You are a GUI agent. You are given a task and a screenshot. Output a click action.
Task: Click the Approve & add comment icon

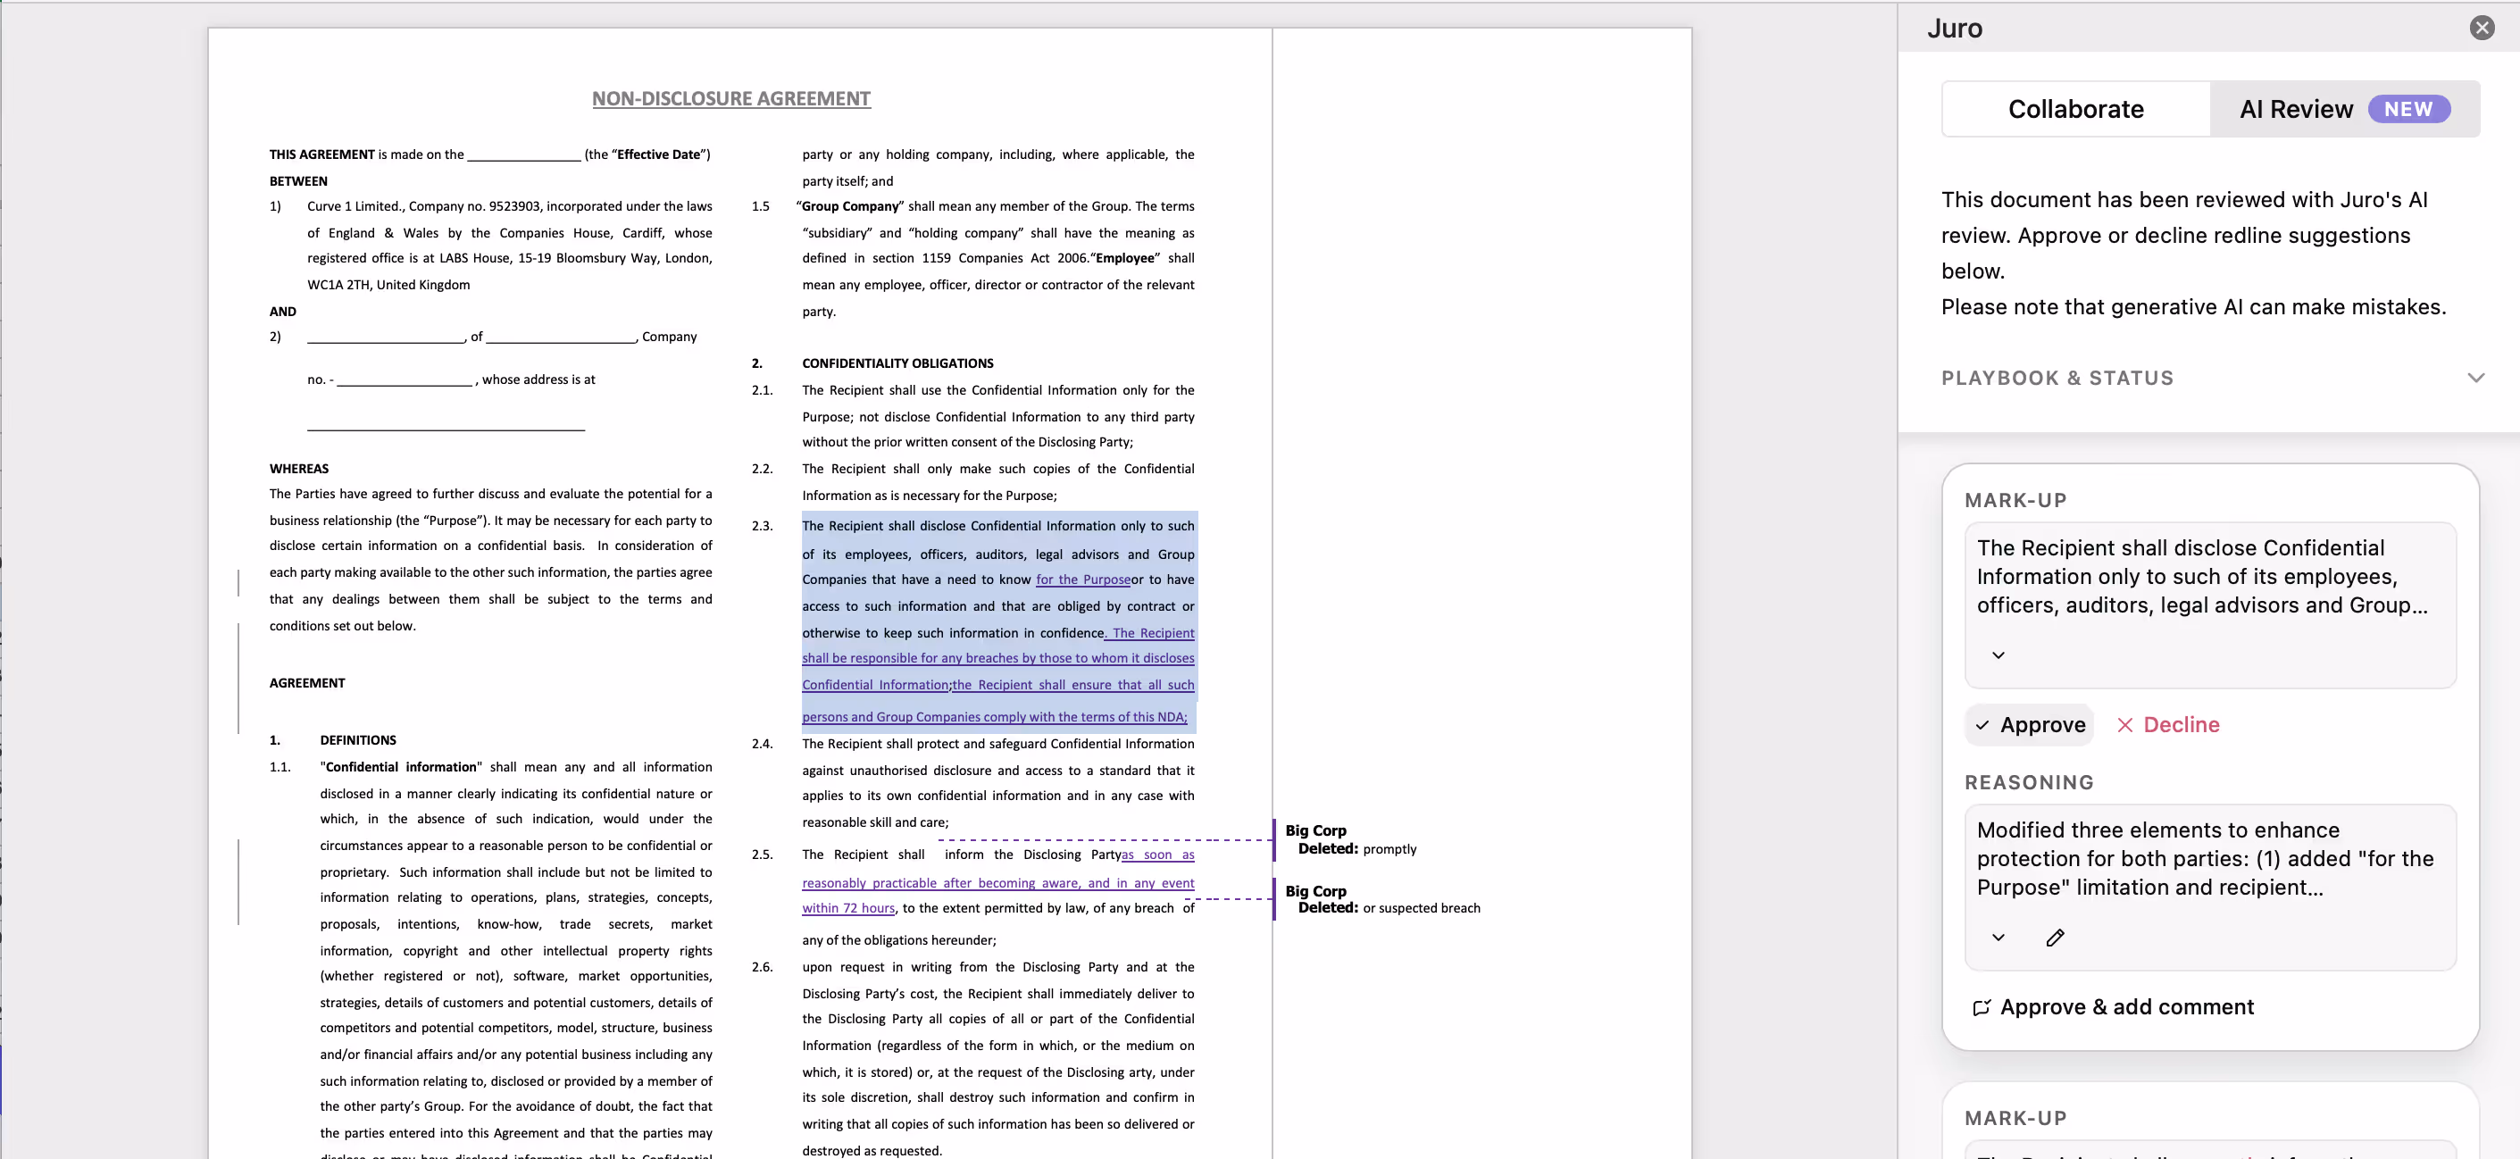(x=1981, y=1007)
